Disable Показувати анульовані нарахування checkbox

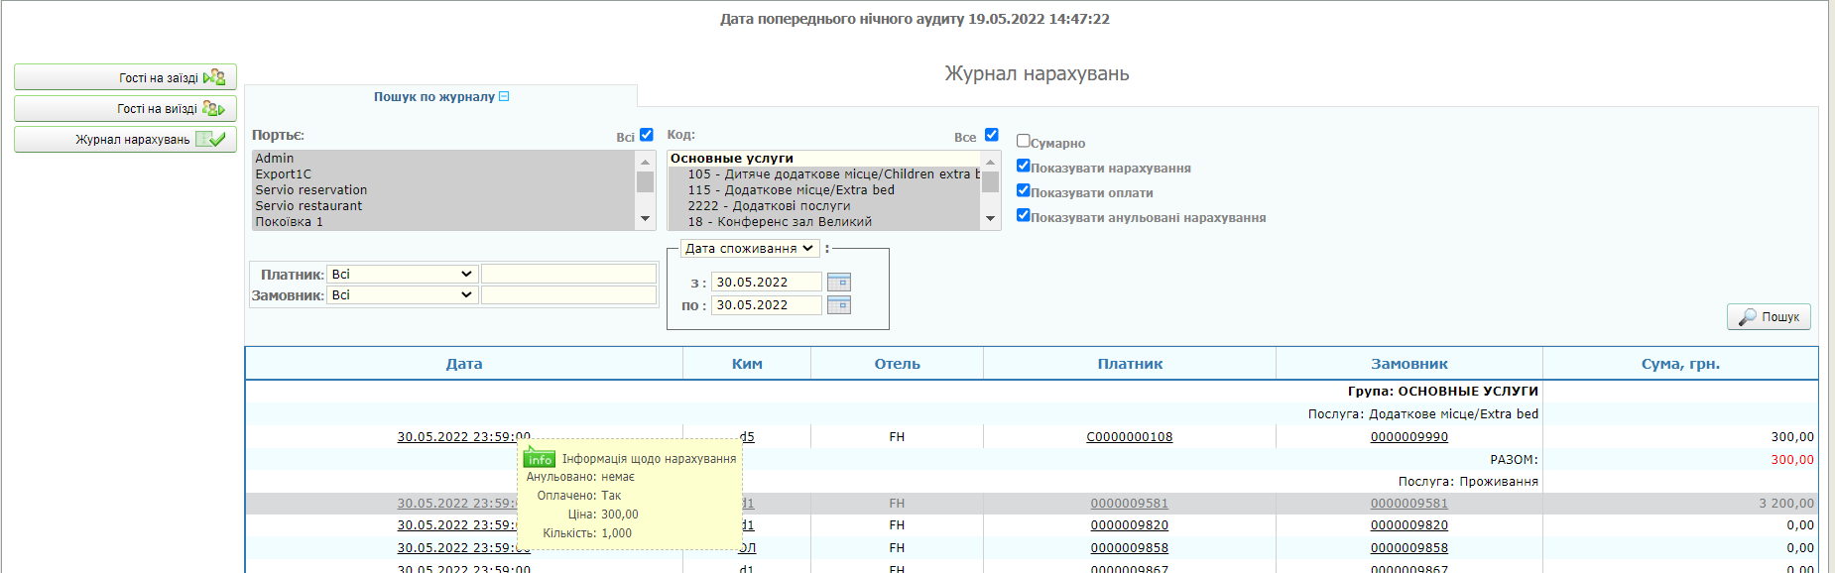pyautogui.click(x=1024, y=216)
